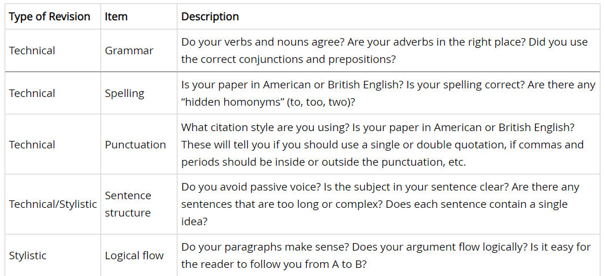This screenshot has height=276, width=605.
Task: Select the "Sentence structure" item cell
Action: click(x=128, y=204)
